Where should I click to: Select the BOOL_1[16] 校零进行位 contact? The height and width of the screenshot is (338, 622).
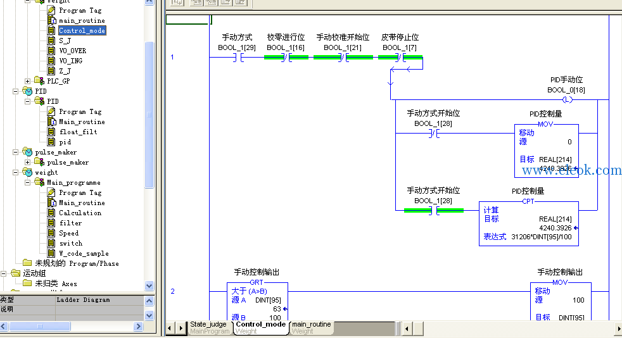[287, 58]
